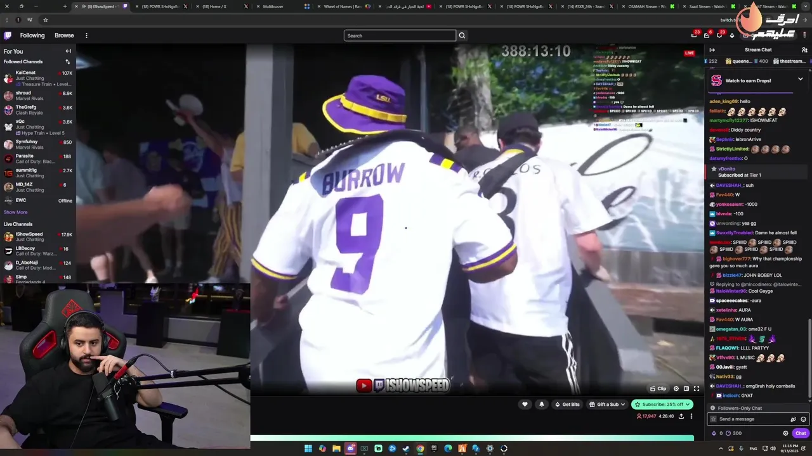Screen dimensions: 812x456
Task: Bookmark the page with the star icon
Action: tap(45, 20)
